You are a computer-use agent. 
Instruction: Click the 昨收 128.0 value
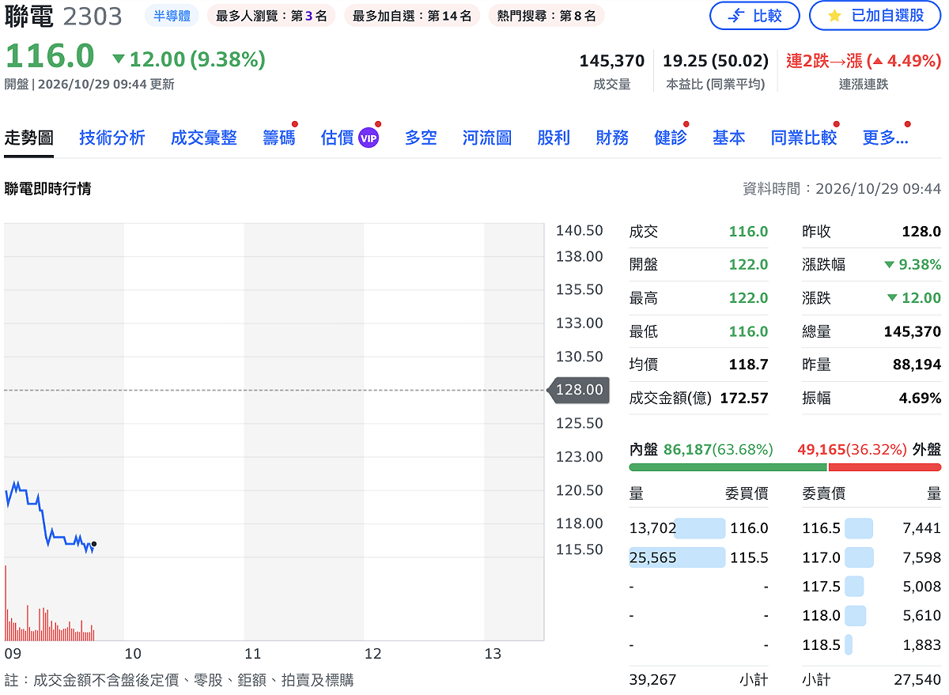(921, 232)
